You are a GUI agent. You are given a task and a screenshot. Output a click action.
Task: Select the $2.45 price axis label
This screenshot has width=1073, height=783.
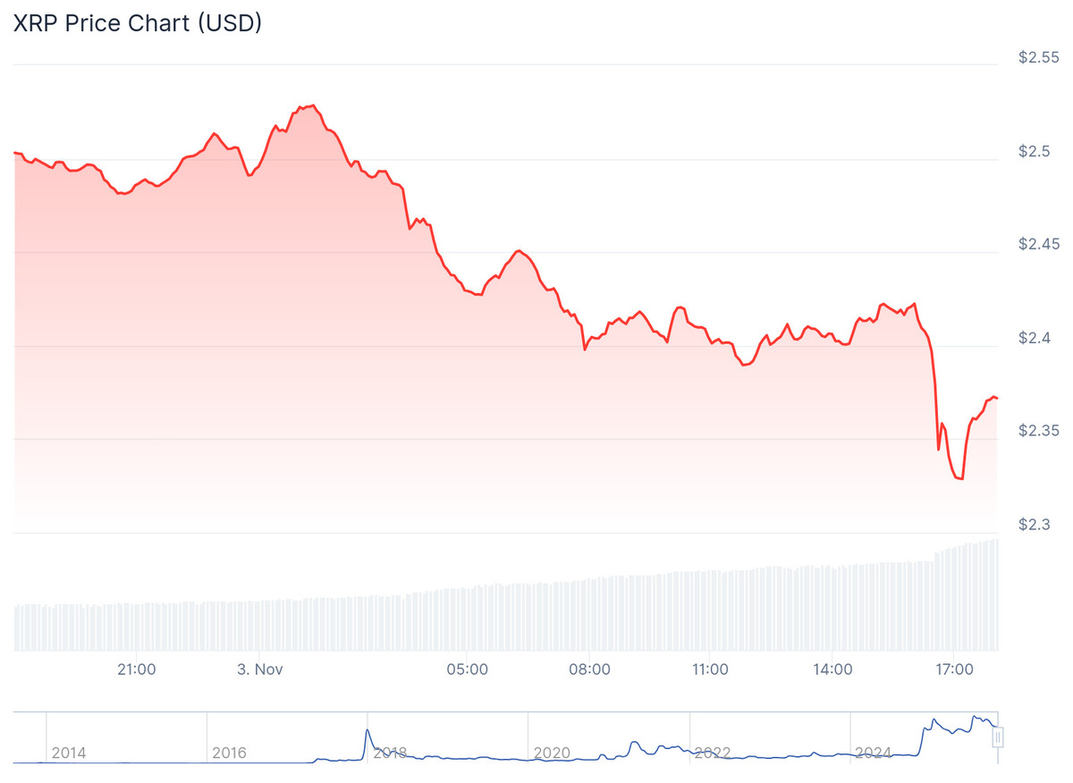[1037, 244]
